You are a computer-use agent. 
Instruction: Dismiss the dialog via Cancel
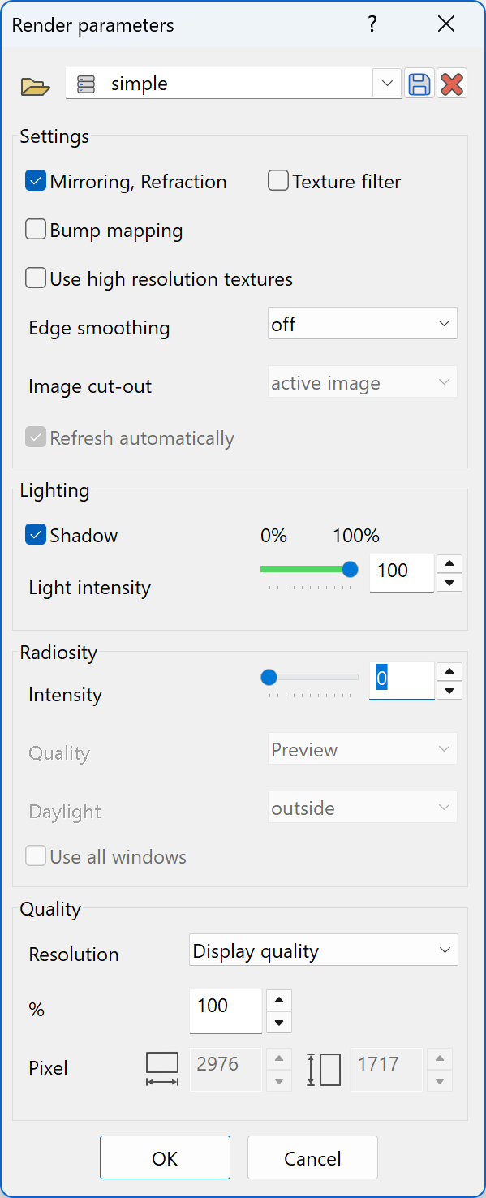point(312,1157)
